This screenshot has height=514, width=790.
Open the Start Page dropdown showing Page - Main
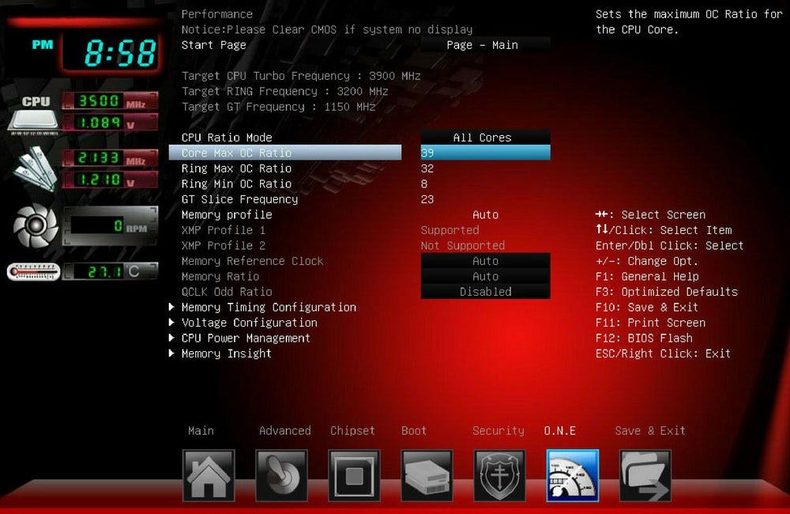485,45
